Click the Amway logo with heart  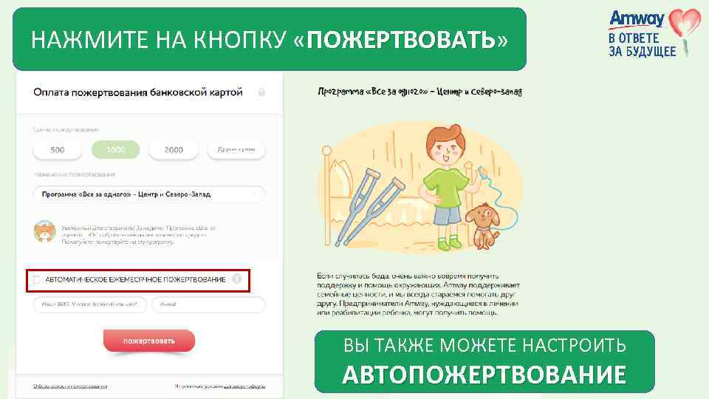click(654, 33)
